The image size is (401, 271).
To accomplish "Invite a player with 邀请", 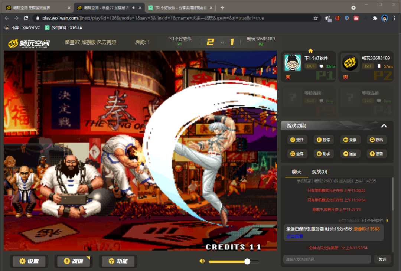I will coord(350,154).
